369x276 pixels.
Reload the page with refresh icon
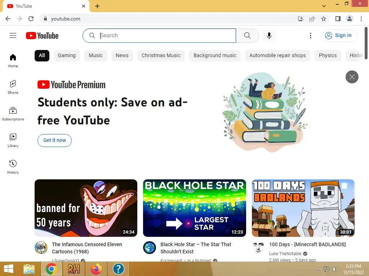31,19
